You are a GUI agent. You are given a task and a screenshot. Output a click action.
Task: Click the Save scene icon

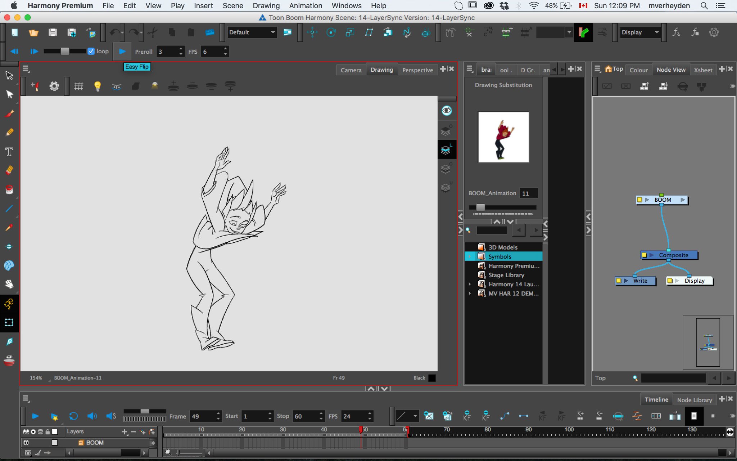[x=53, y=32]
